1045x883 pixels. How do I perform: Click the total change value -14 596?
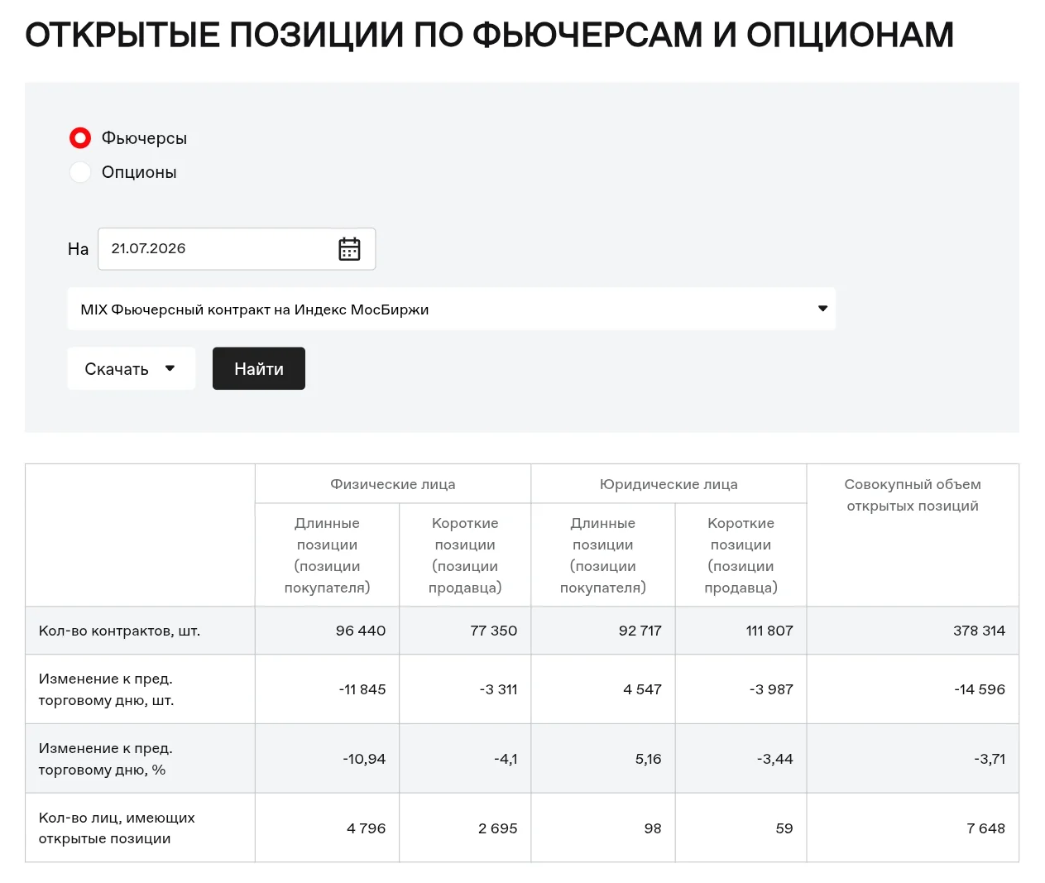click(980, 689)
